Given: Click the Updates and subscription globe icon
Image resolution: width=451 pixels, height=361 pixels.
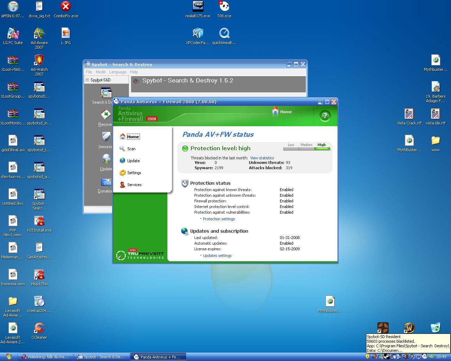Looking at the screenshot, I should pos(185,231).
